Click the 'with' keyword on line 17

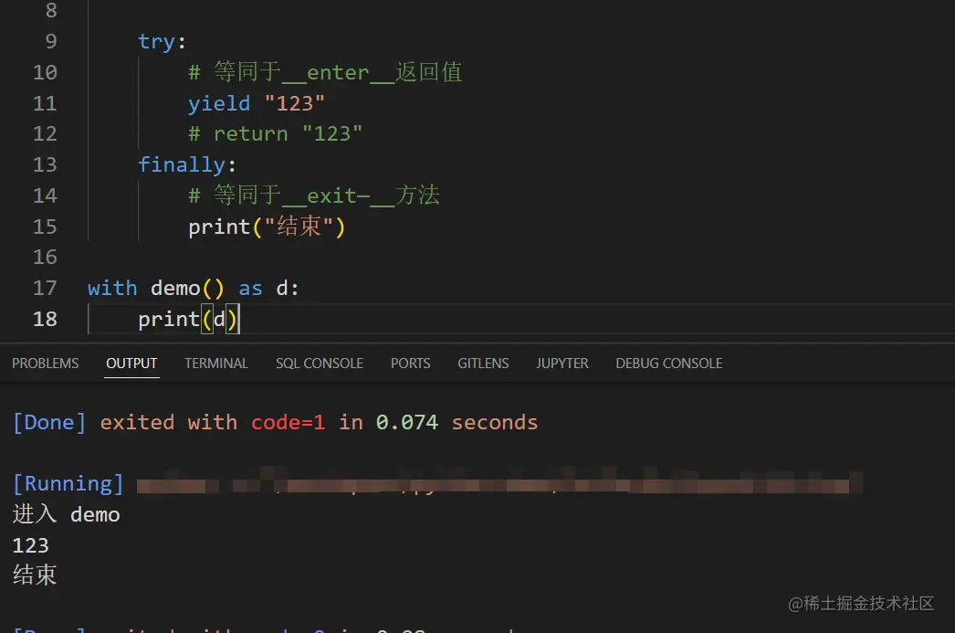point(112,288)
